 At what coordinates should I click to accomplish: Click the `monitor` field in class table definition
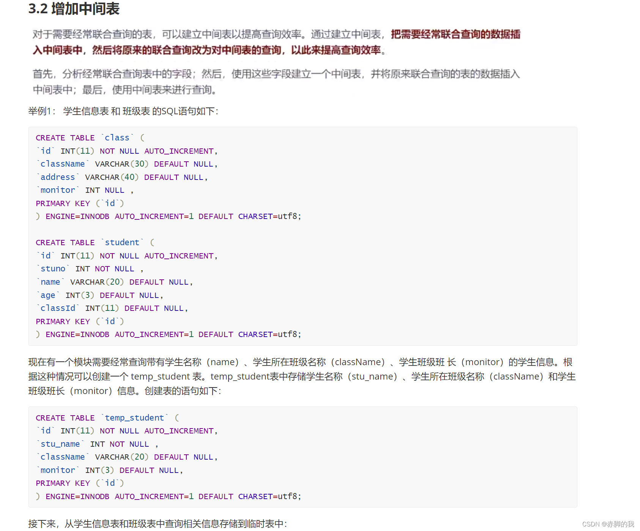pos(57,190)
